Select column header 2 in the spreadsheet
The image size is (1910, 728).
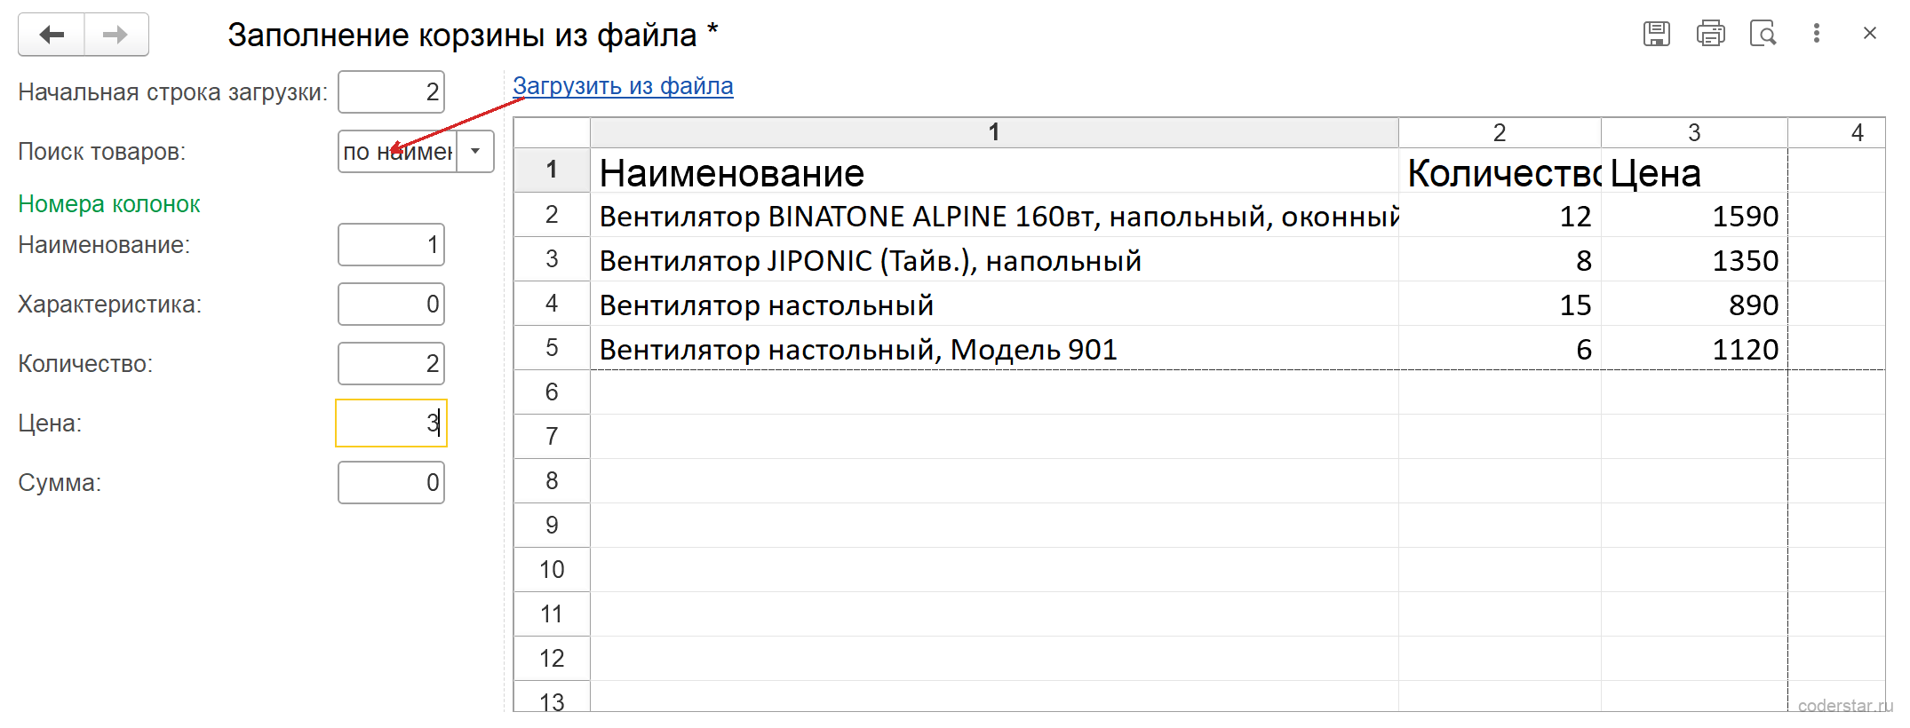point(1500,132)
